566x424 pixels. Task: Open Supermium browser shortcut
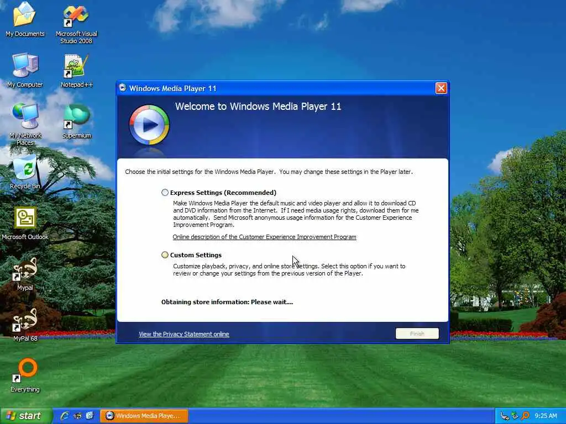[76, 121]
